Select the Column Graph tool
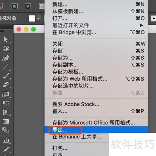 click(6, 140)
